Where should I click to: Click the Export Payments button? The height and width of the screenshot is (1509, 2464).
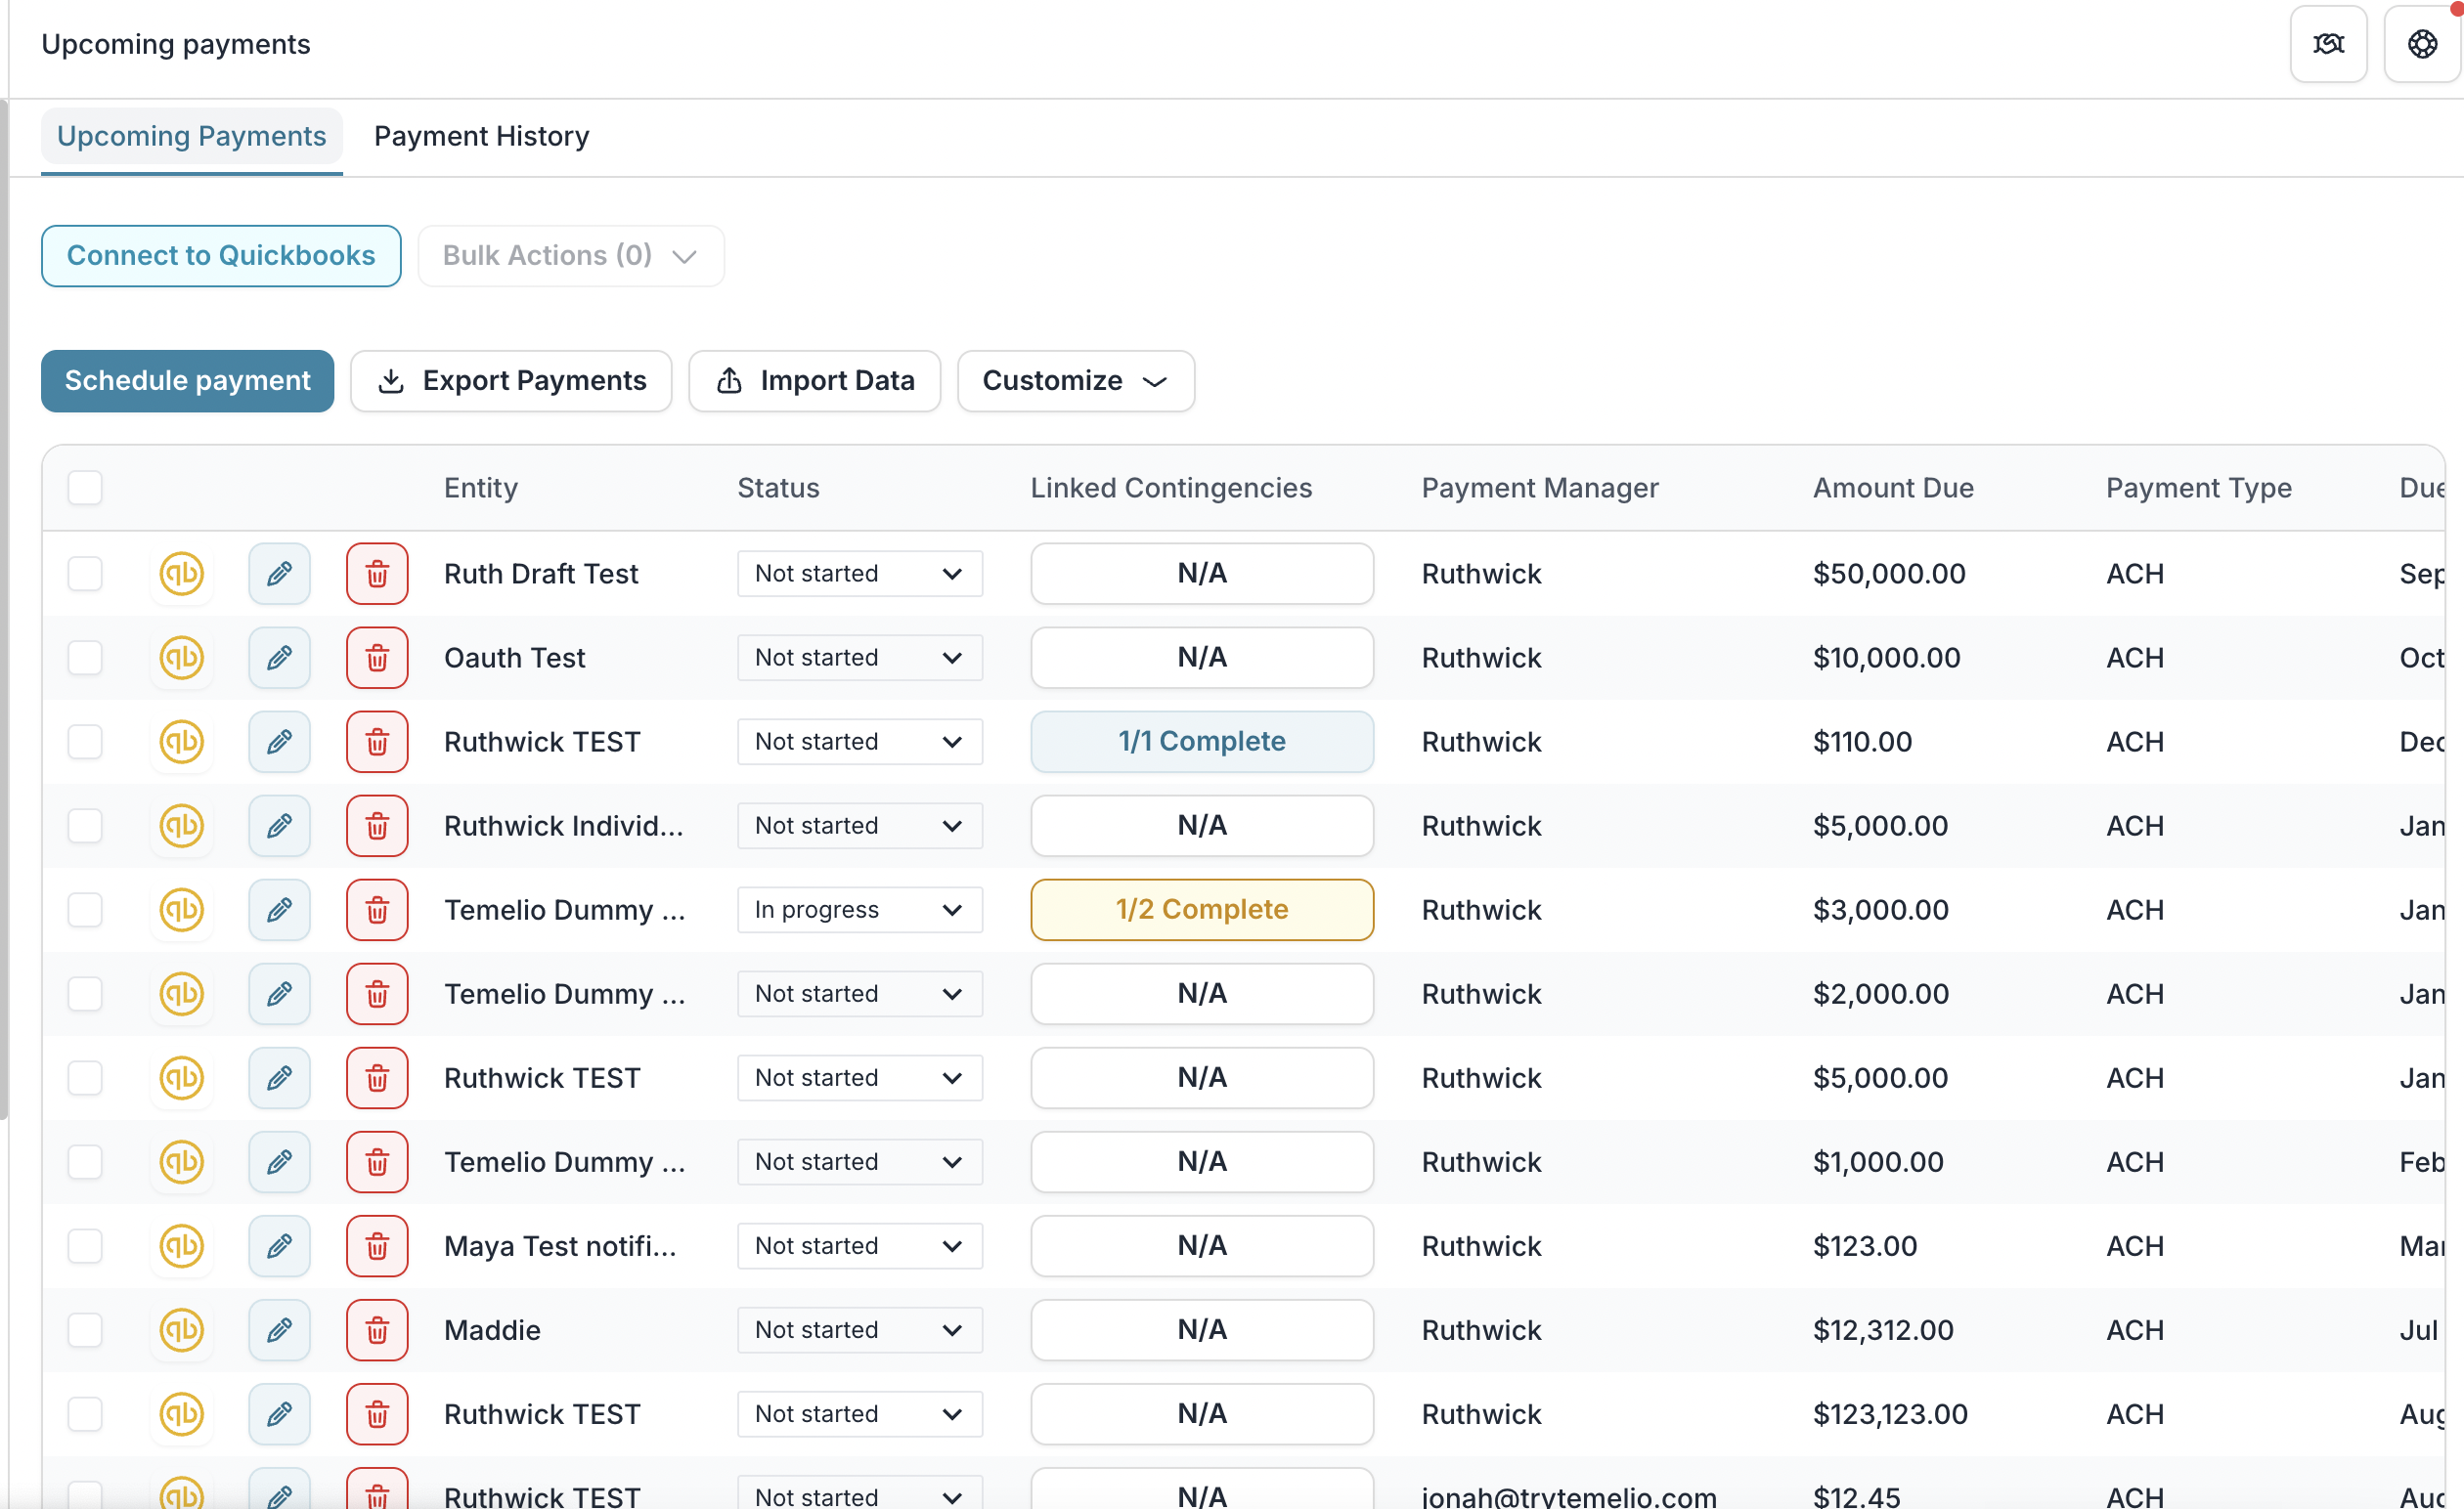tap(511, 381)
